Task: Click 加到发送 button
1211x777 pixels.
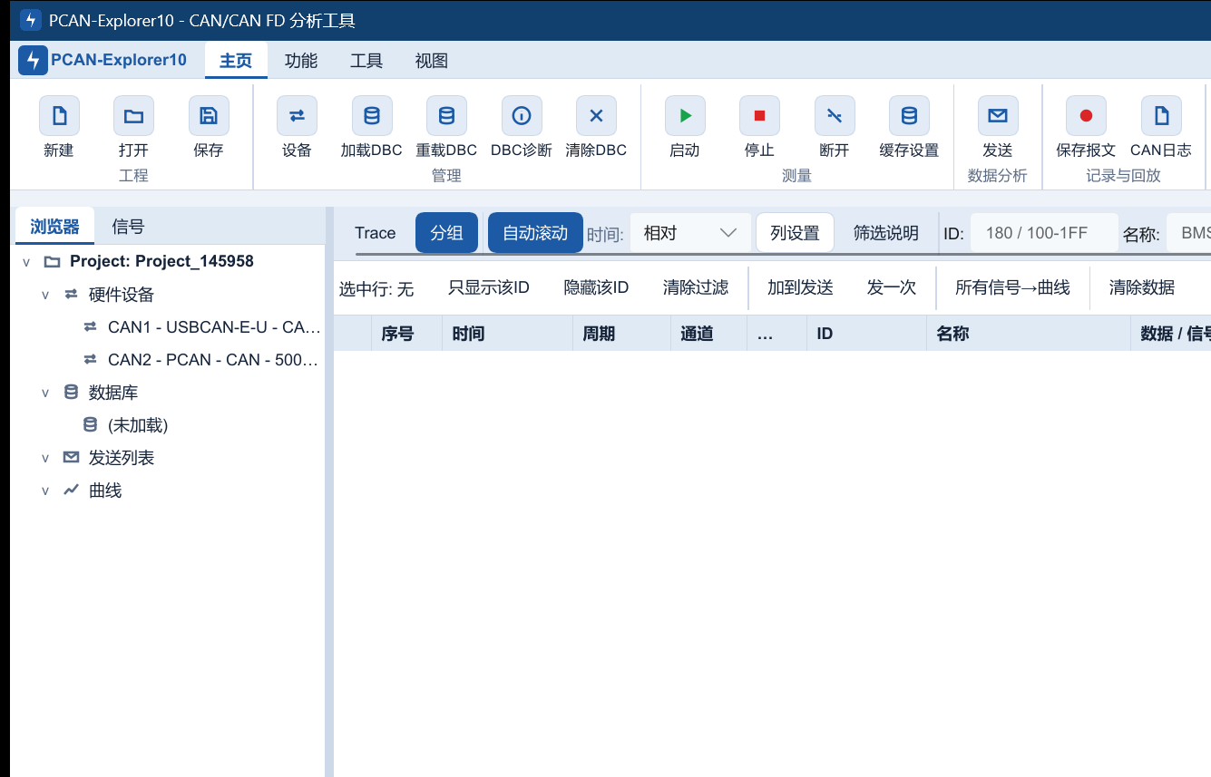Action: tap(800, 287)
